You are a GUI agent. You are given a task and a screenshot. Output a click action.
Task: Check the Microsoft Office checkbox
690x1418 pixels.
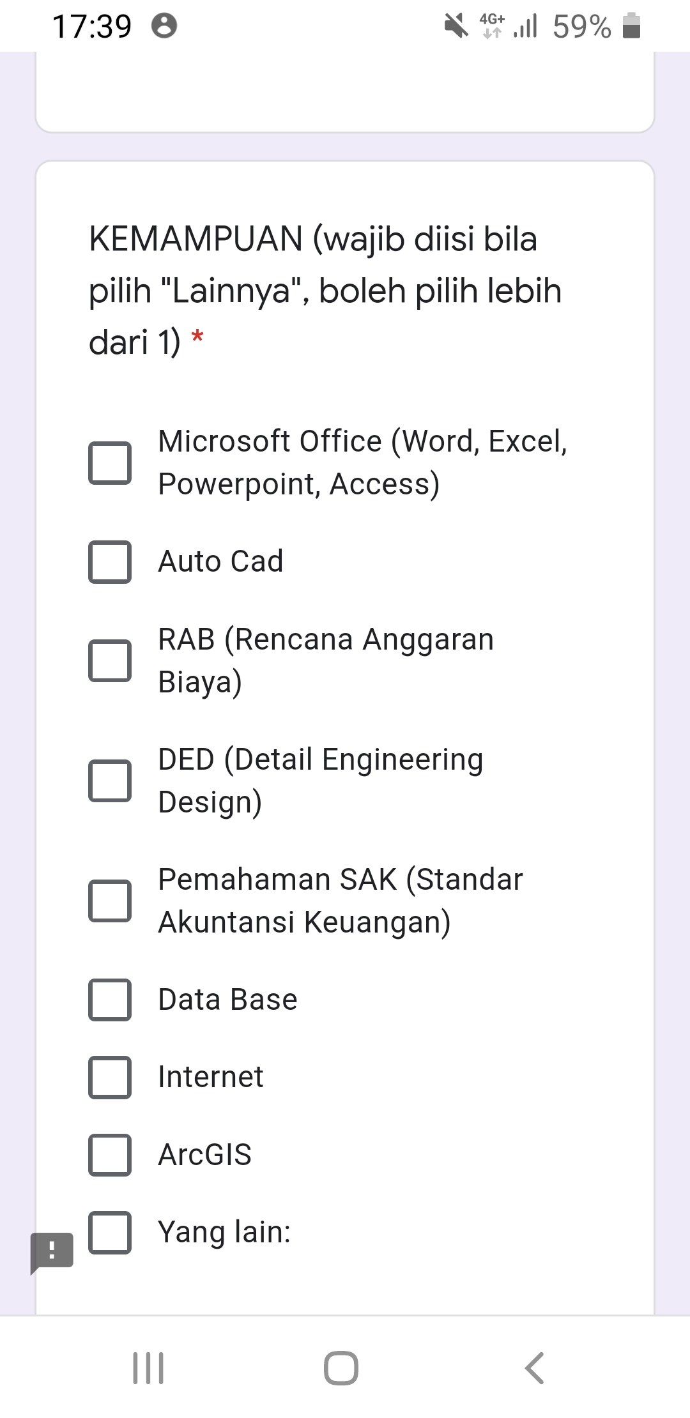[x=110, y=462]
